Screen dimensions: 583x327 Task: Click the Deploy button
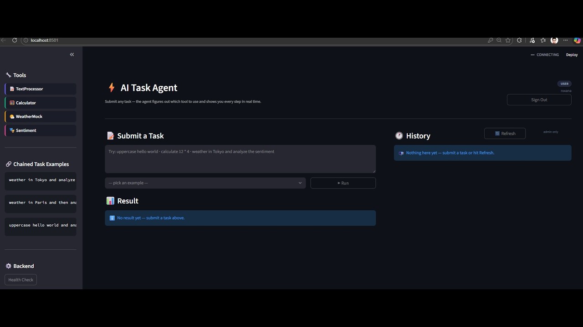[572, 55]
